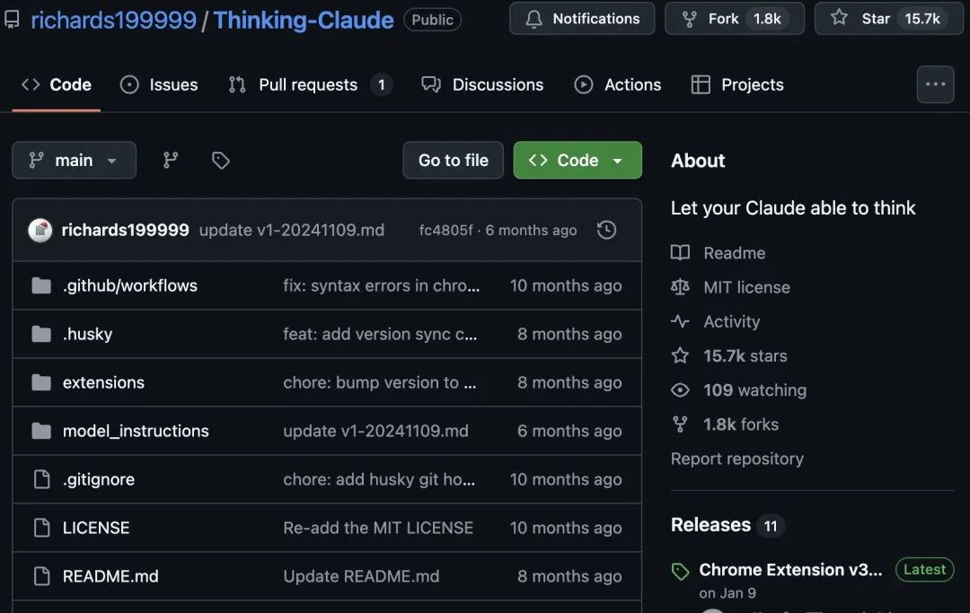Open the Discussions tab
The width and height of the screenshot is (970, 613).
tap(482, 84)
